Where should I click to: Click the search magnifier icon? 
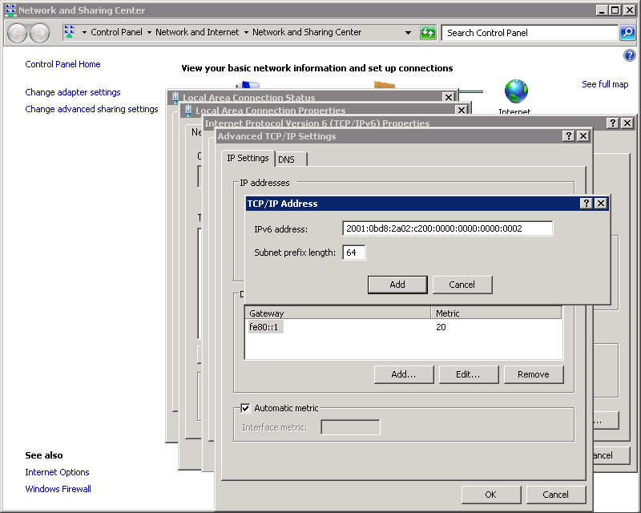[x=627, y=33]
